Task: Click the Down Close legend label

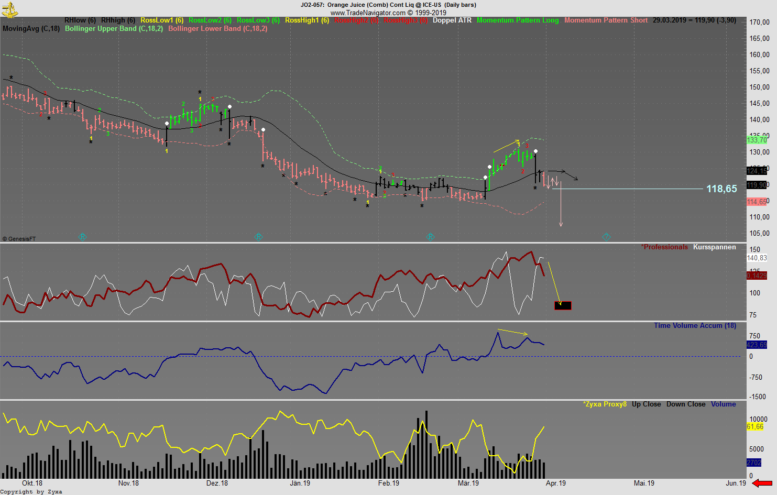Action: [686, 404]
